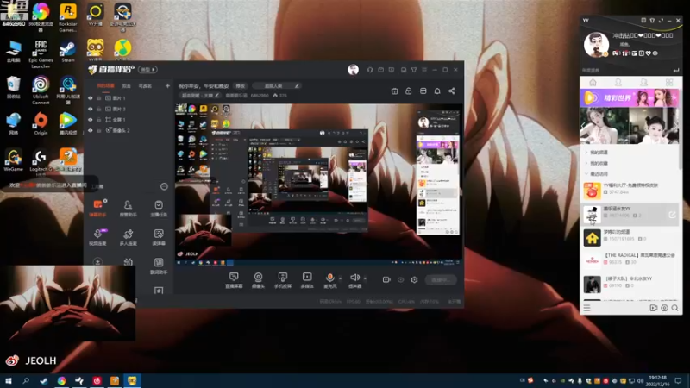Click the 修改 title edit button
Screen dimensions: 690x388
click(x=241, y=85)
